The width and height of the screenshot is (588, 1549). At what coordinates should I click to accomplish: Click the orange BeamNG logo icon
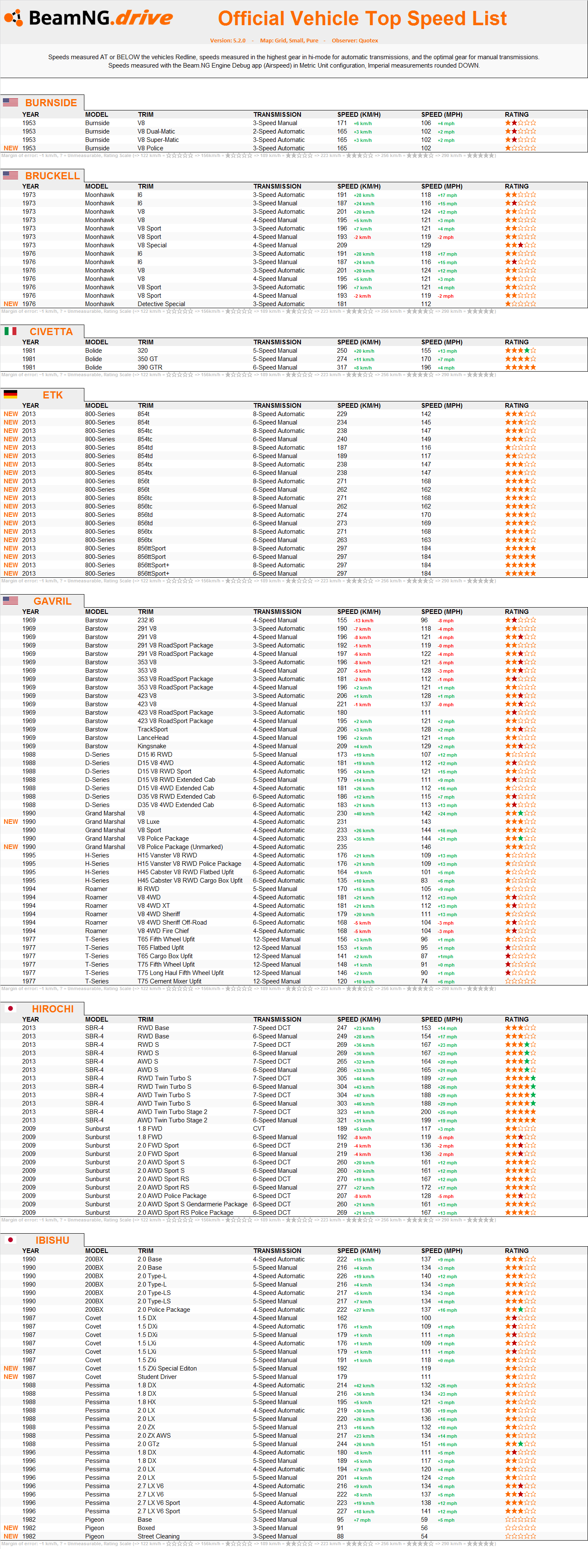[14, 18]
